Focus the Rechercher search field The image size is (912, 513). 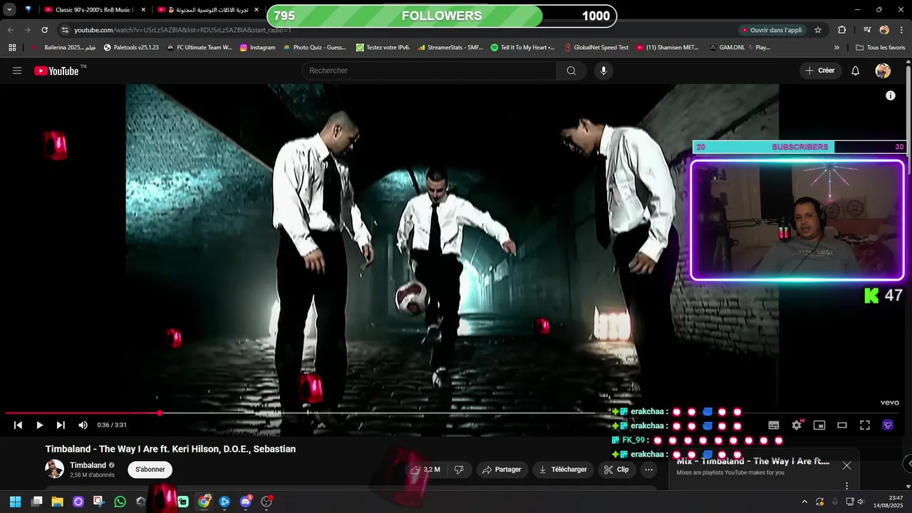coord(429,71)
